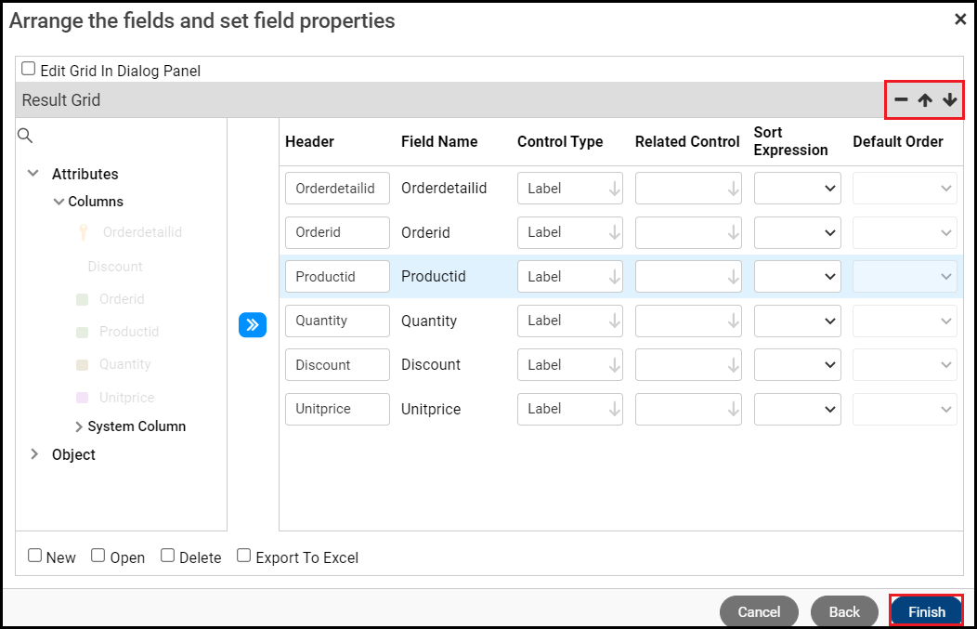Image resolution: width=977 pixels, height=629 pixels.
Task: Expand the Object tree node
Action: (34, 454)
